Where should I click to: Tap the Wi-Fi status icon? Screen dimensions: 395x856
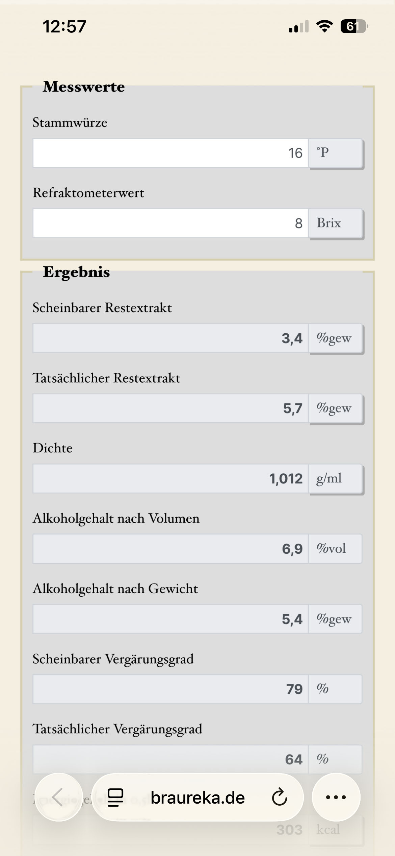tap(324, 26)
